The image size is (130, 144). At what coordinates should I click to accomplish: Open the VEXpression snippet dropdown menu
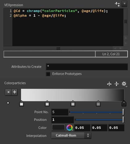tap(124, 4)
